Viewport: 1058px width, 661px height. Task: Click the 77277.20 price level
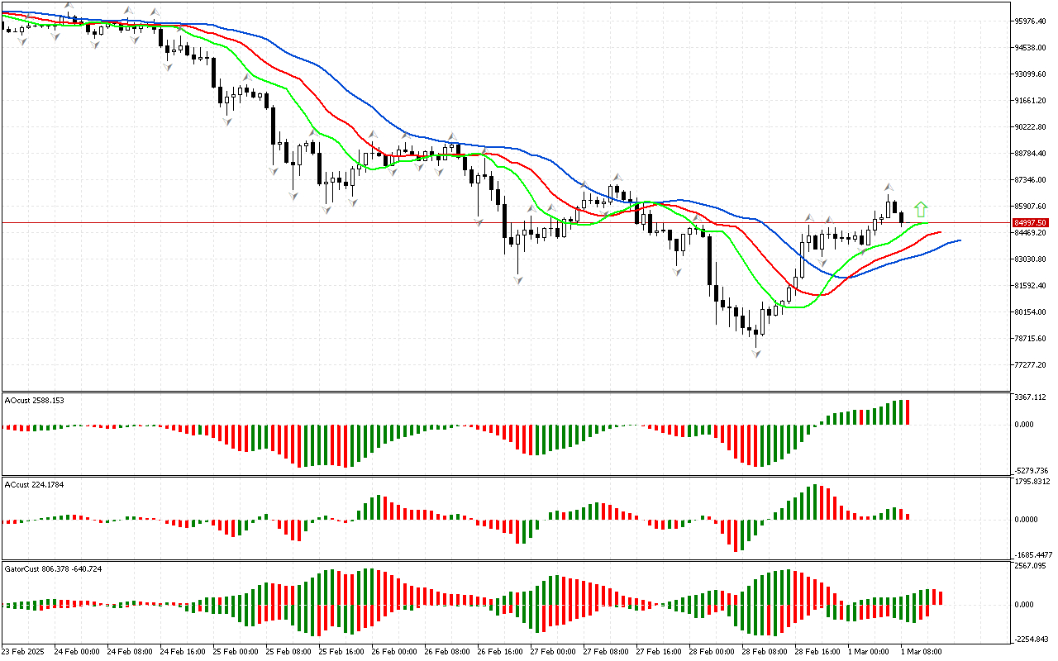1032,365
